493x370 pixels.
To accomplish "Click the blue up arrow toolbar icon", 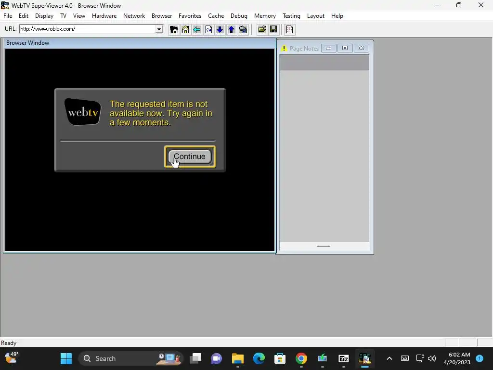I will [232, 29].
